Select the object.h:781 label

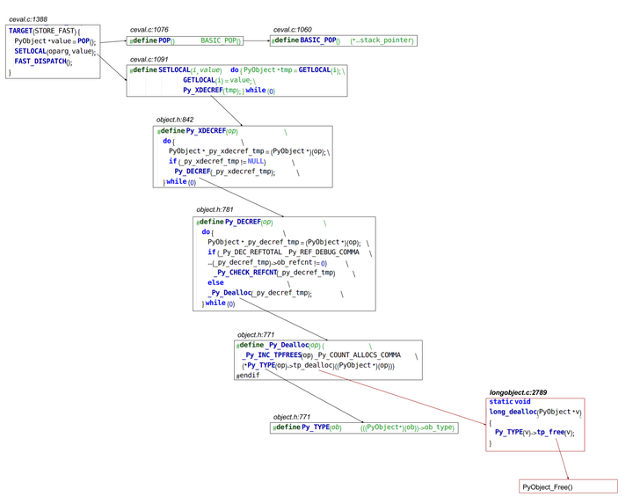[x=215, y=210]
